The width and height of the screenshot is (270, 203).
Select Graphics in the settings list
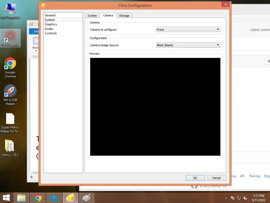(x=63, y=24)
